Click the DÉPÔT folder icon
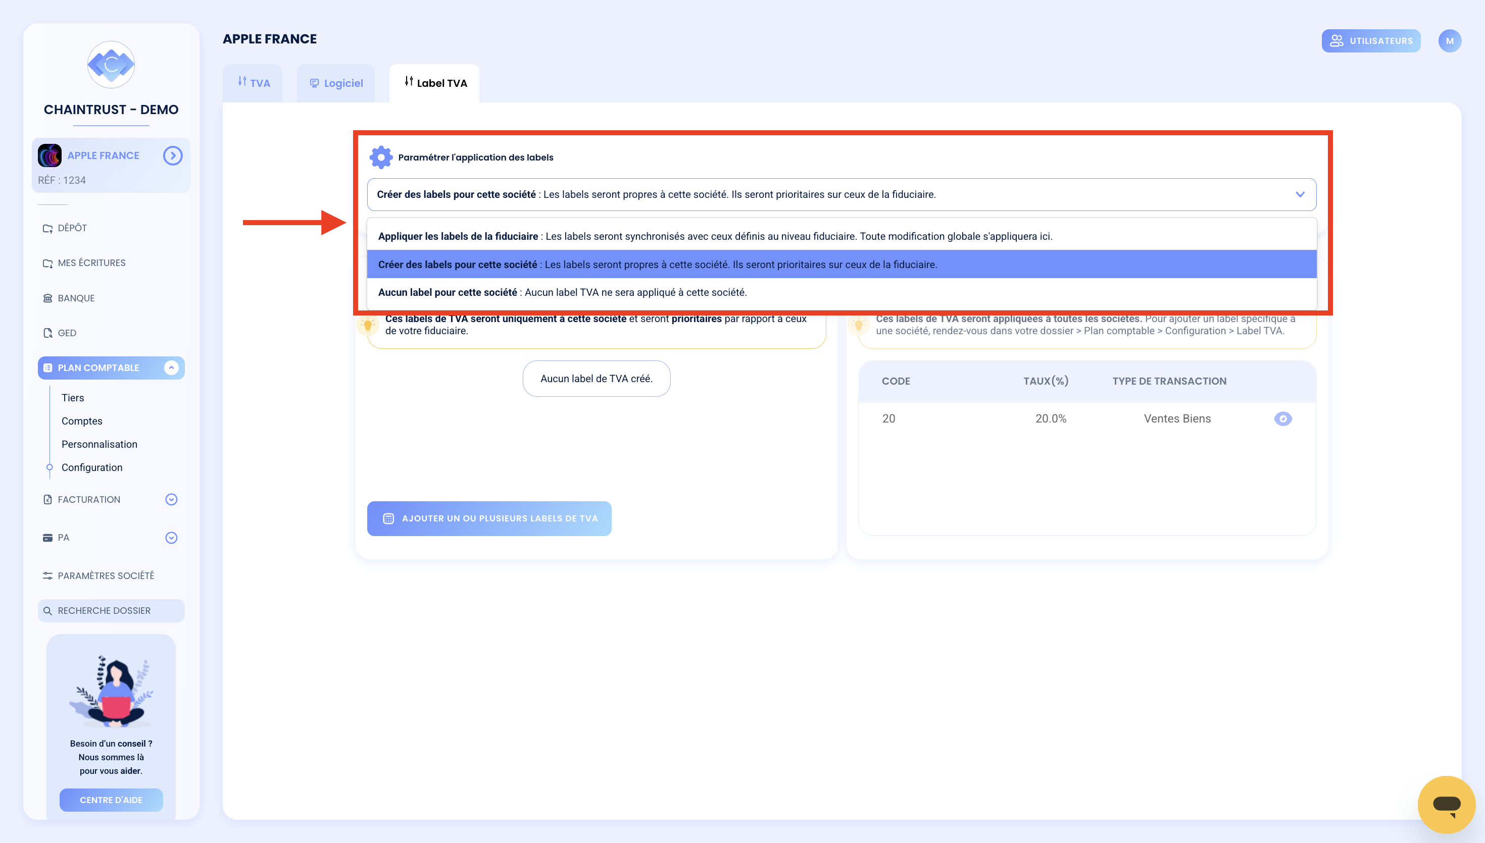This screenshot has height=843, width=1485. 47,228
